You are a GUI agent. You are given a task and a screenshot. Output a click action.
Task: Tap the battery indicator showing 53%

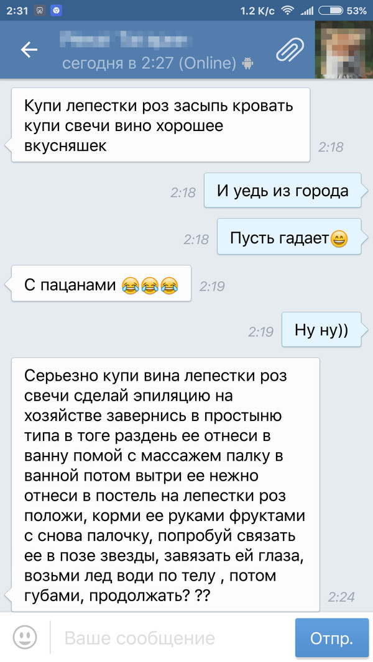point(342,11)
